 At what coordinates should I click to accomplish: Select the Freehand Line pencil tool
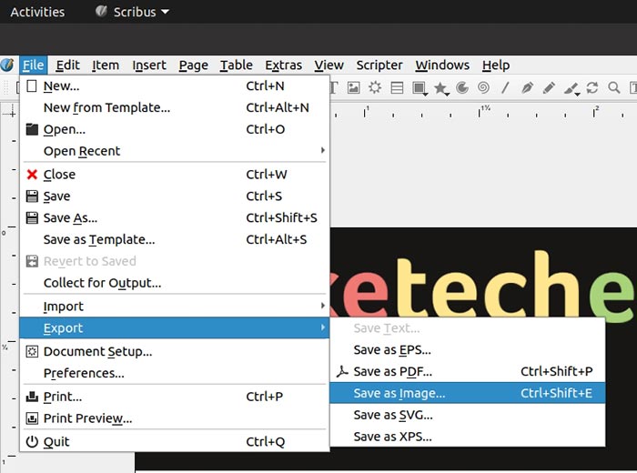click(549, 87)
